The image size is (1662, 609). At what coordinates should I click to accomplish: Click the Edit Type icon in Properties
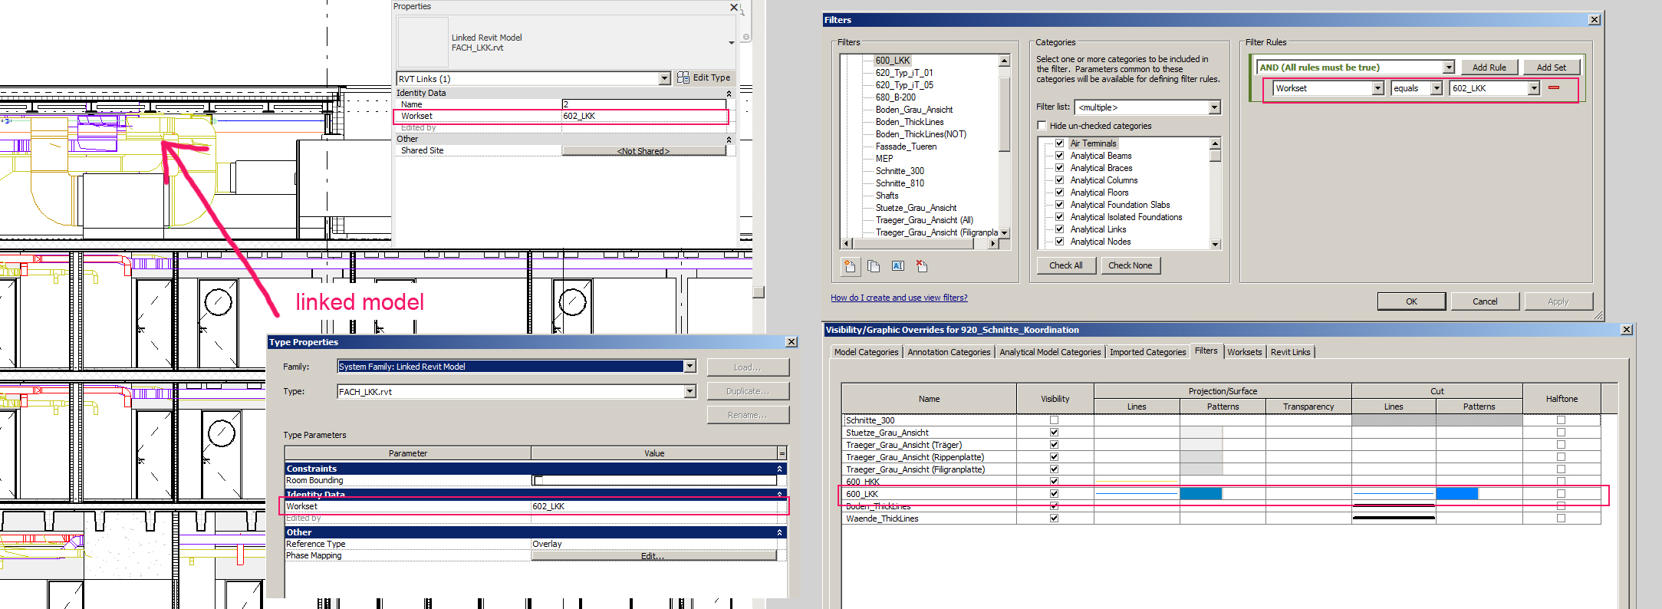point(683,77)
